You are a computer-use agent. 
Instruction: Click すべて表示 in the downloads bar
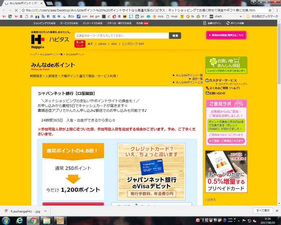click(263, 211)
